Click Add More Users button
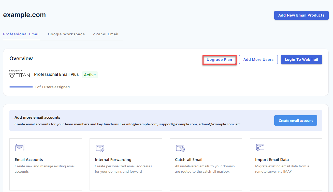 [x=258, y=60]
